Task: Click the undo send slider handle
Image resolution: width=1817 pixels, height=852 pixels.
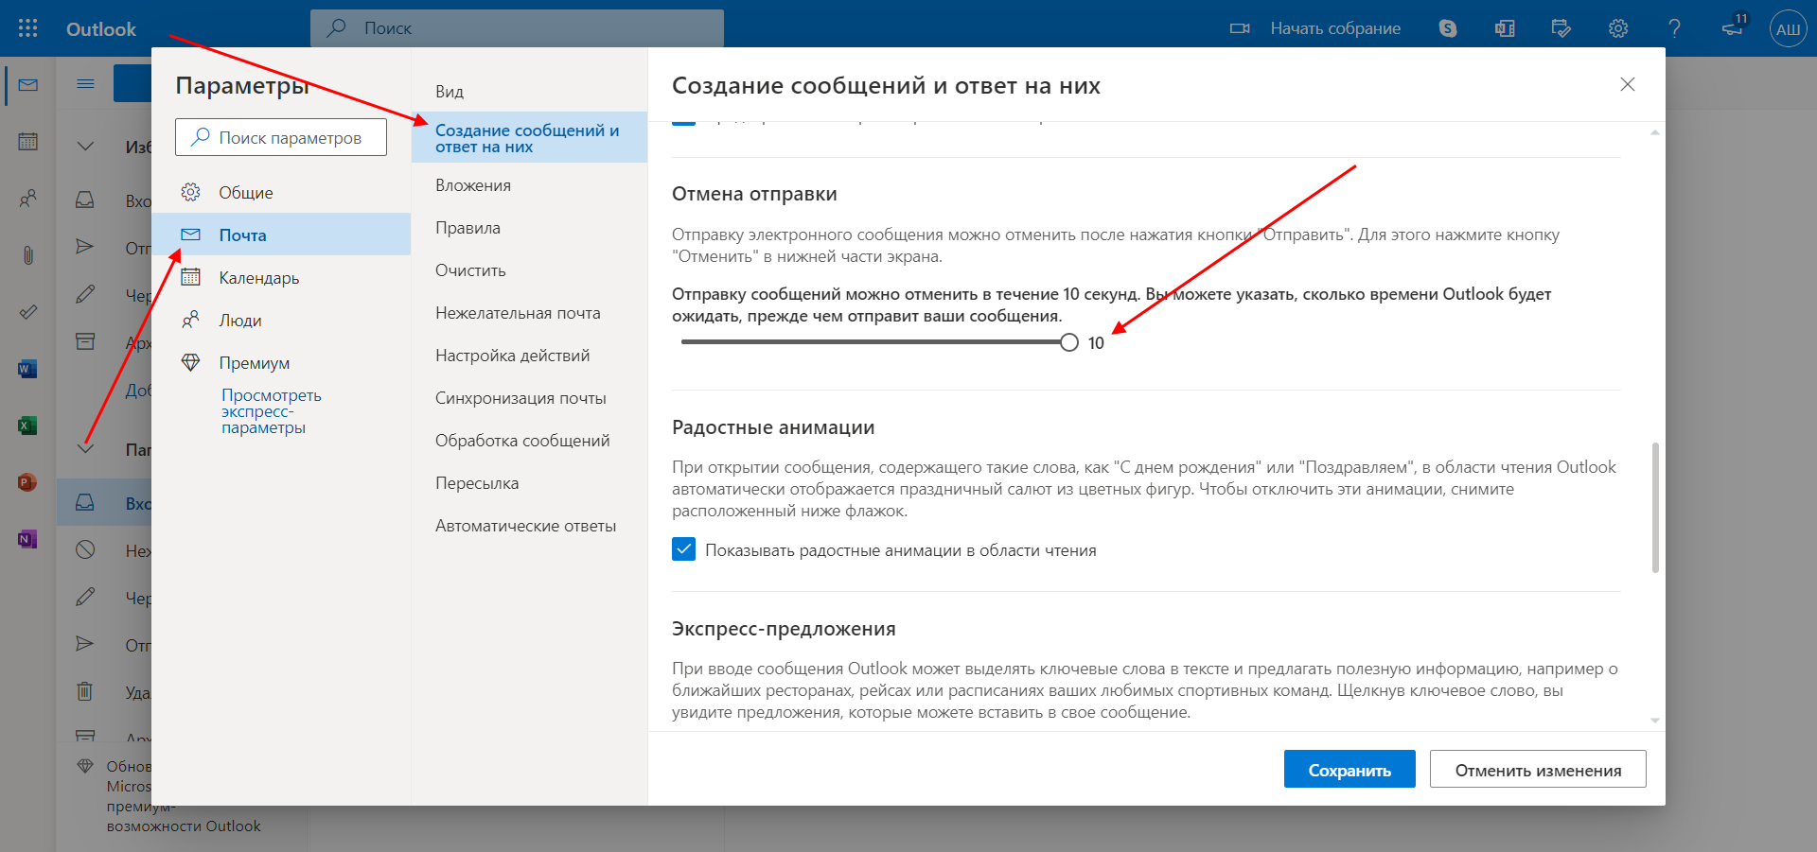Action: 1069,342
